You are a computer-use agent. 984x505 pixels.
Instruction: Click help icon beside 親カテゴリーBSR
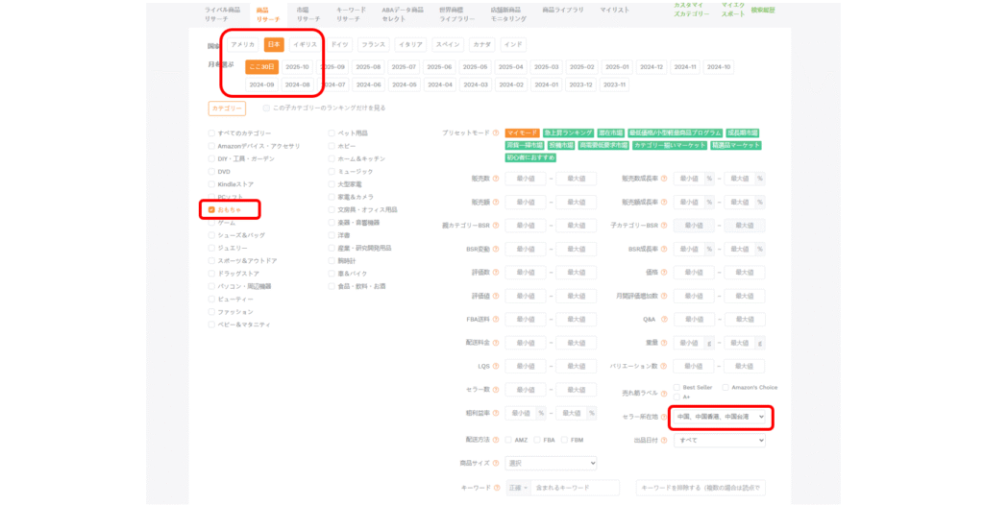pyautogui.click(x=497, y=226)
